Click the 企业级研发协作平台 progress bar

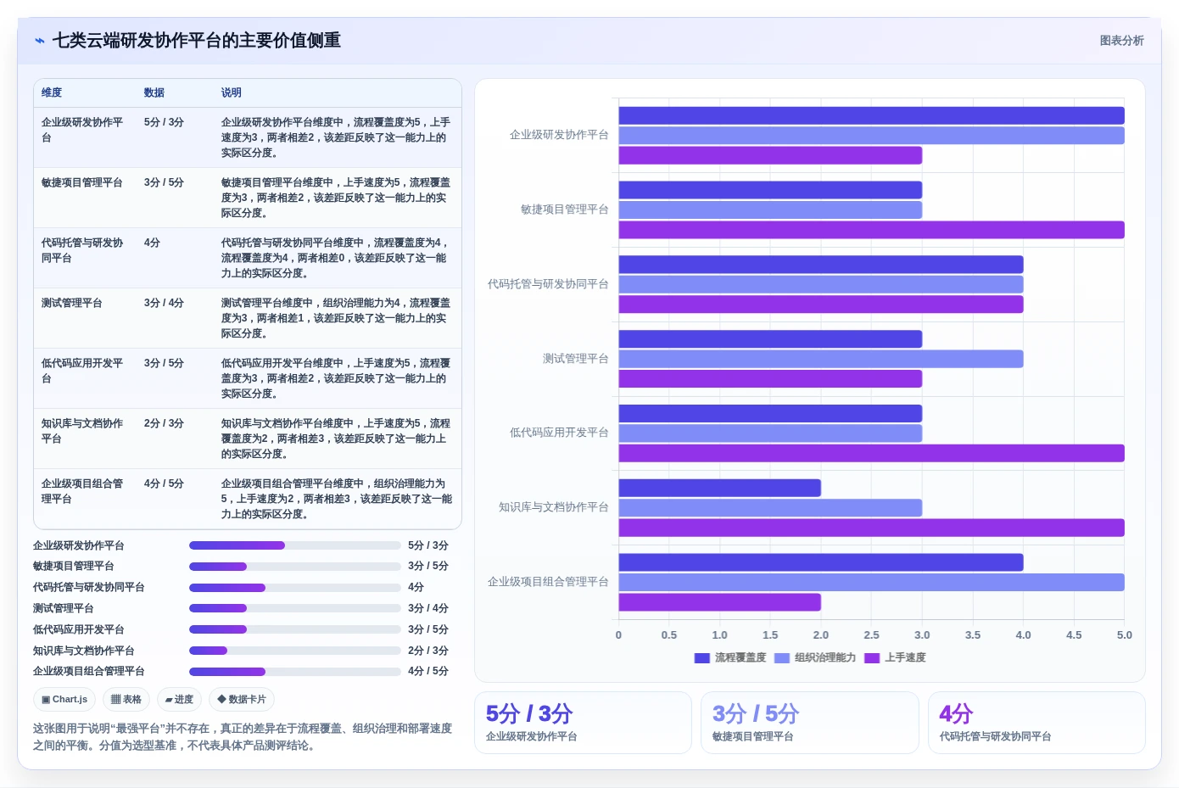pyautogui.click(x=295, y=545)
